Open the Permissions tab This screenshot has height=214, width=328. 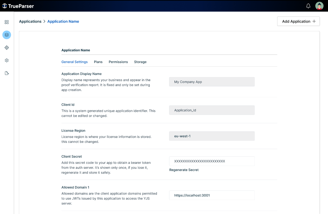[118, 62]
